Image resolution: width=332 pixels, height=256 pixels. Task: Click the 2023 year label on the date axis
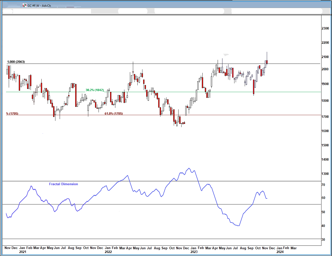coord(194,252)
